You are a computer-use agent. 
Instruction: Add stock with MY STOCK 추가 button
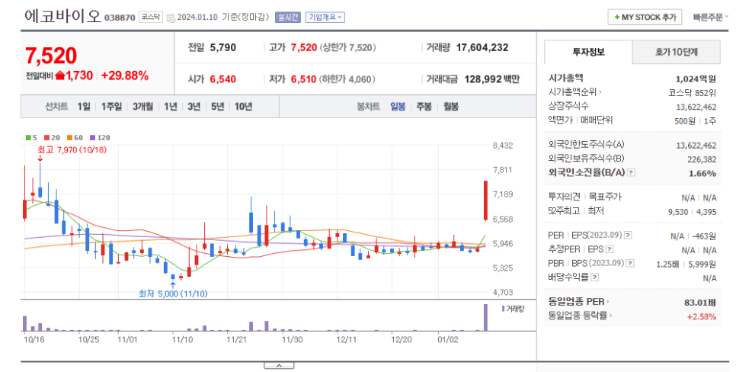click(x=645, y=18)
